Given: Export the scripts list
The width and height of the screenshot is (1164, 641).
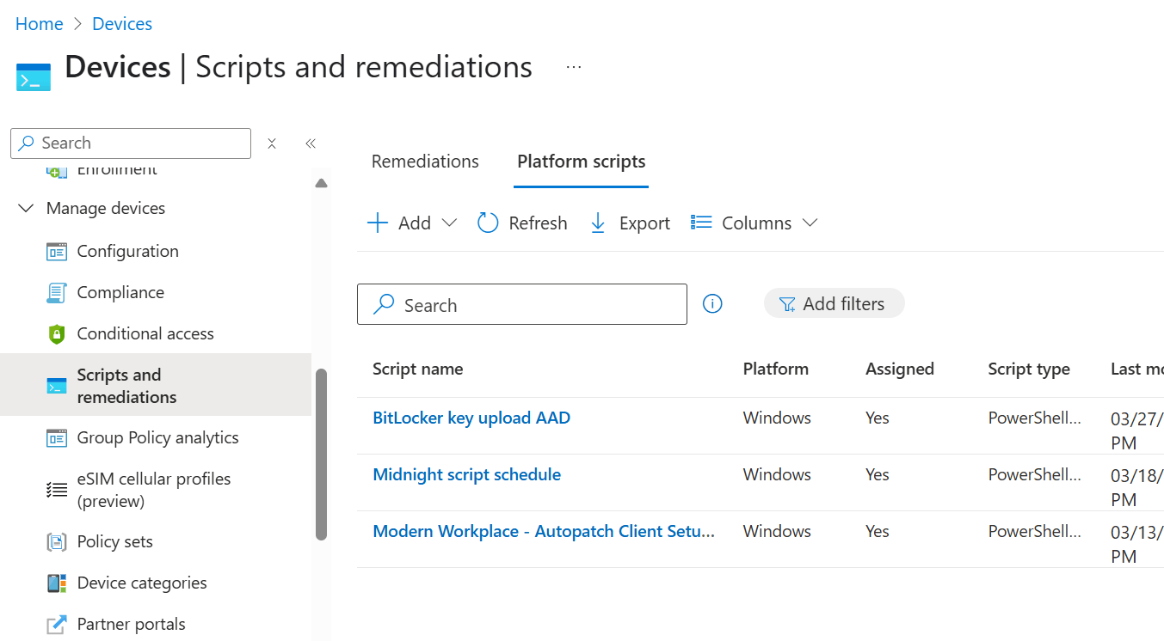Looking at the screenshot, I should click(x=630, y=223).
